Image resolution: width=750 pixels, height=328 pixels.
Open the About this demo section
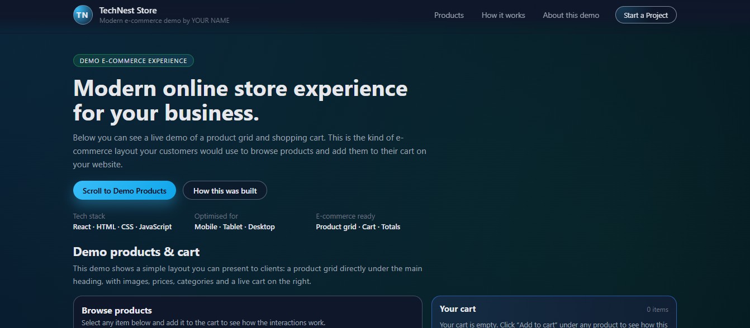pos(571,15)
